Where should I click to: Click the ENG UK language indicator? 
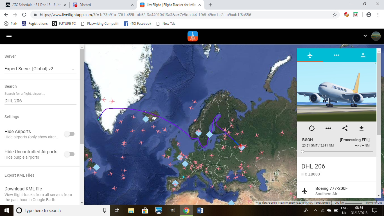(x=344, y=210)
